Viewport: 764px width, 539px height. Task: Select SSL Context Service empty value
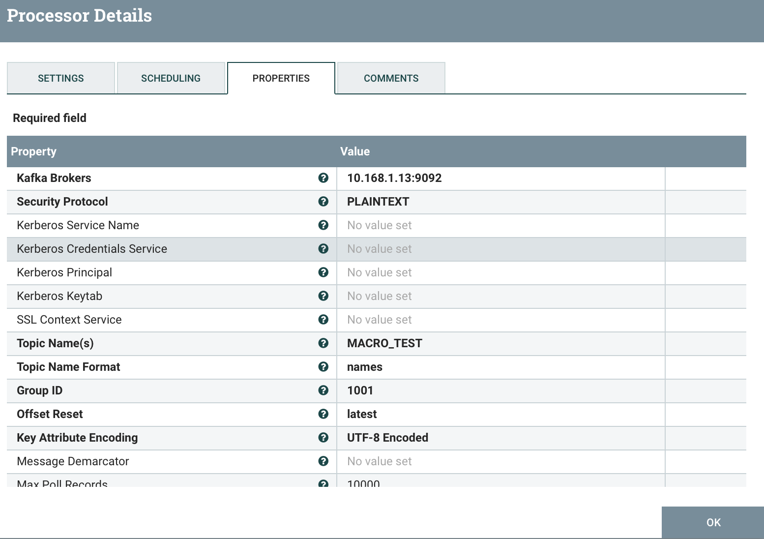[x=379, y=320]
